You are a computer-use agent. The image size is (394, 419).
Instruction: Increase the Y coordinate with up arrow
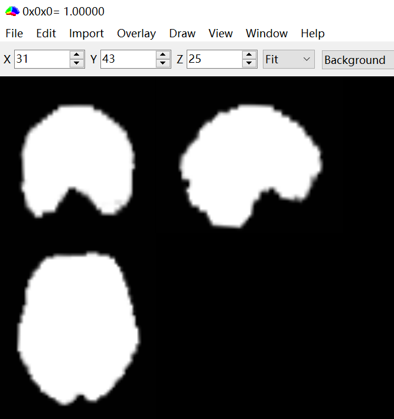(163, 54)
